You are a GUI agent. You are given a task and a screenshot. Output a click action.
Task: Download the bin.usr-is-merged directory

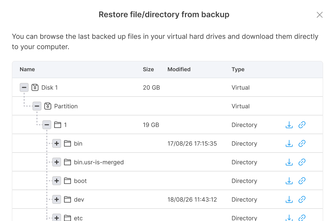tap(289, 162)
